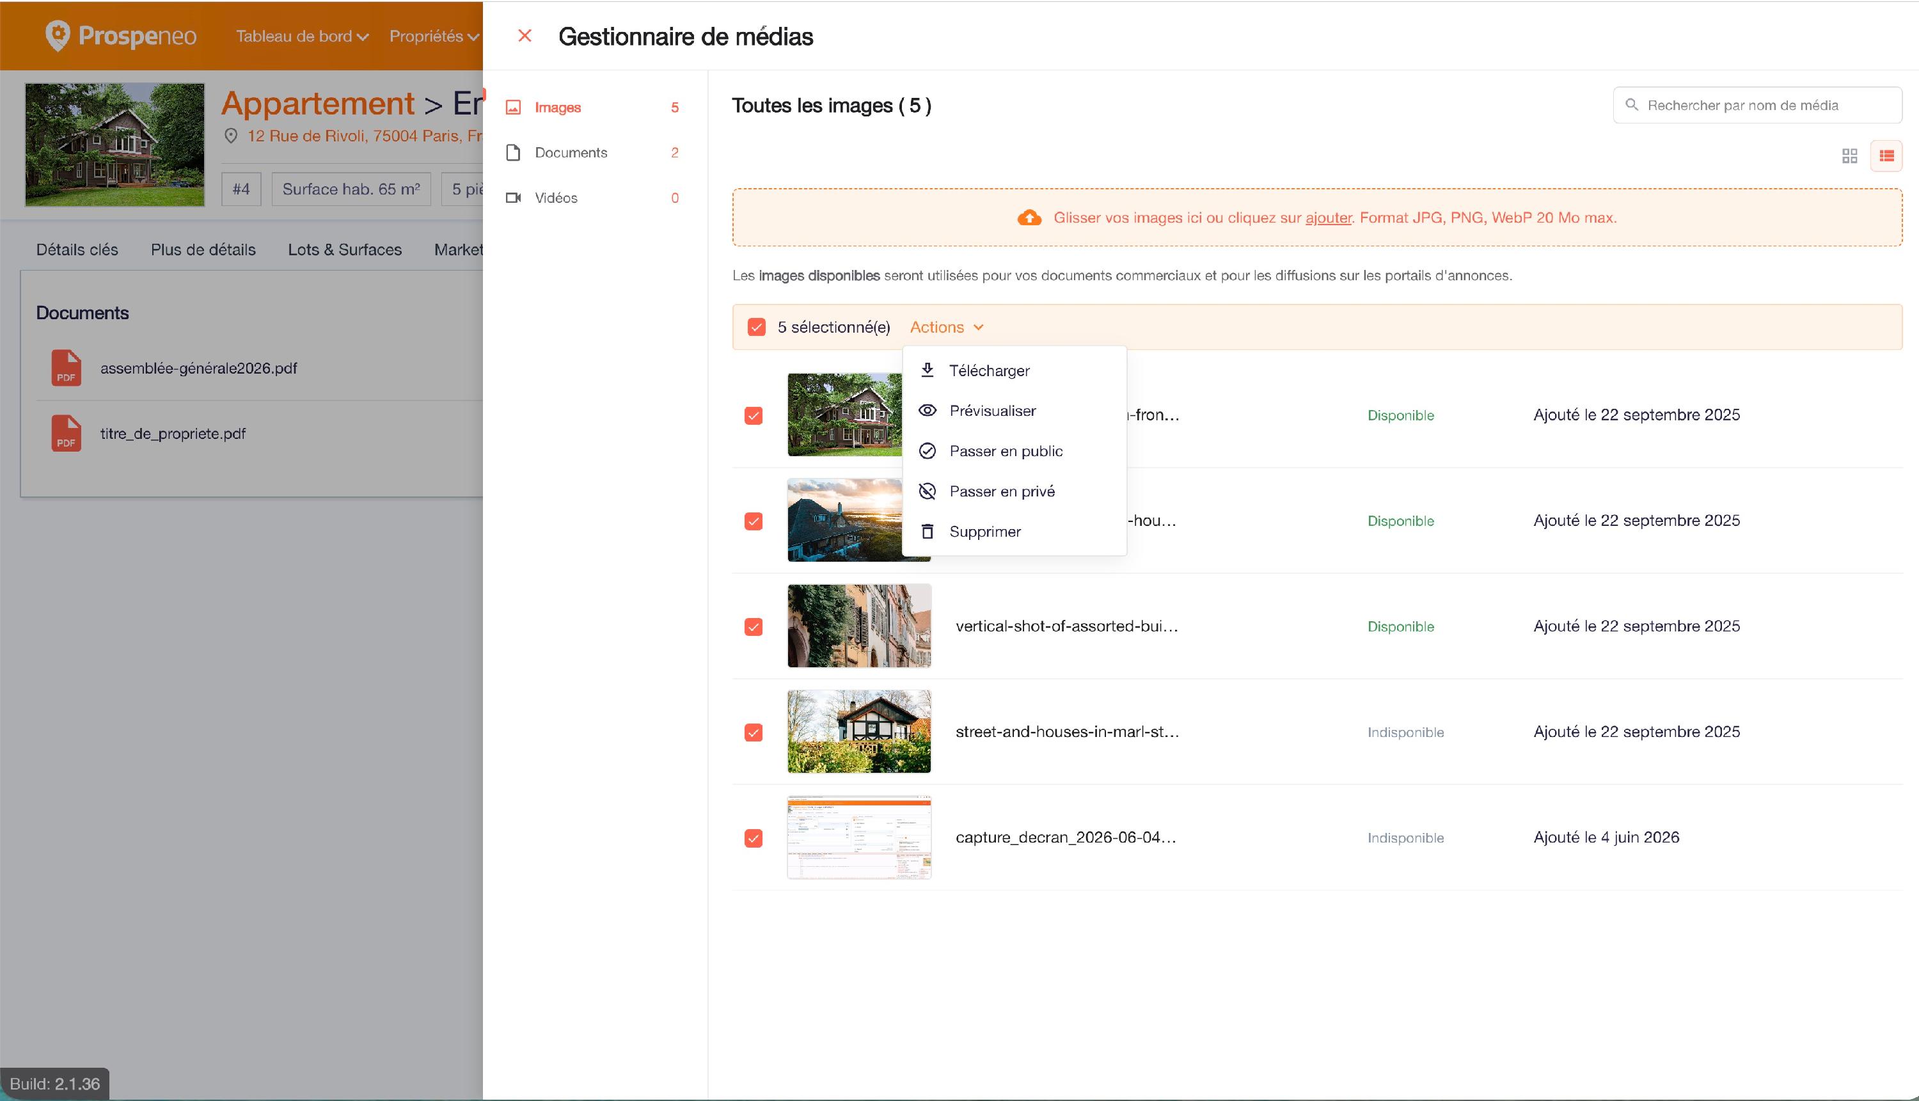The width and height of the screenshot is (1919, 1101).
Task: Click the PDF icon for assemblée-générale2026.pdf
Action: pyautogui.click(x=67, y=368)
